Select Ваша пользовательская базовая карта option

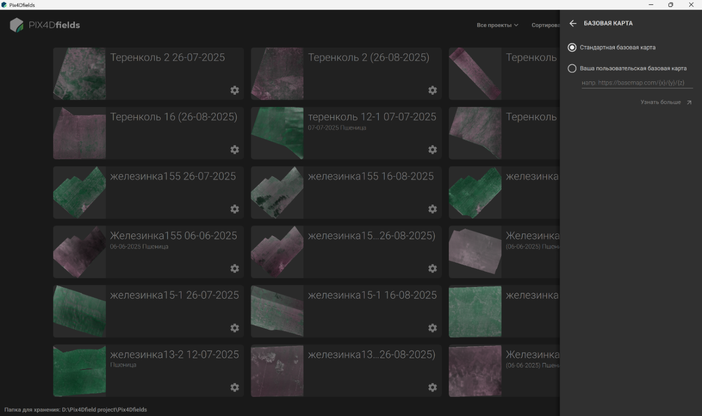(572, 69)
